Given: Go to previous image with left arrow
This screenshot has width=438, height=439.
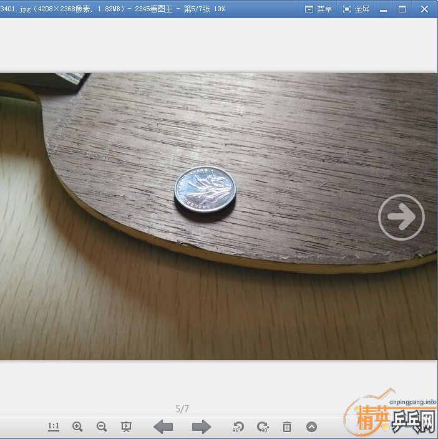Looking at the screenshot, I should 163,427.
